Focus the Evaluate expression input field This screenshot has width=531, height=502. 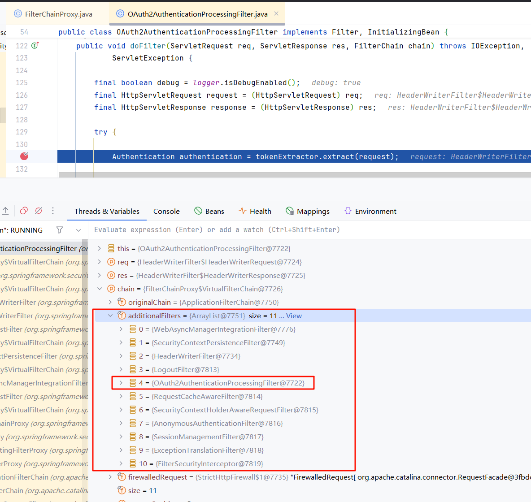point(310,230)
